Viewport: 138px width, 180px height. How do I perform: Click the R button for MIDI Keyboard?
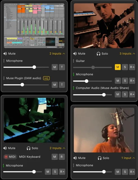62,157
